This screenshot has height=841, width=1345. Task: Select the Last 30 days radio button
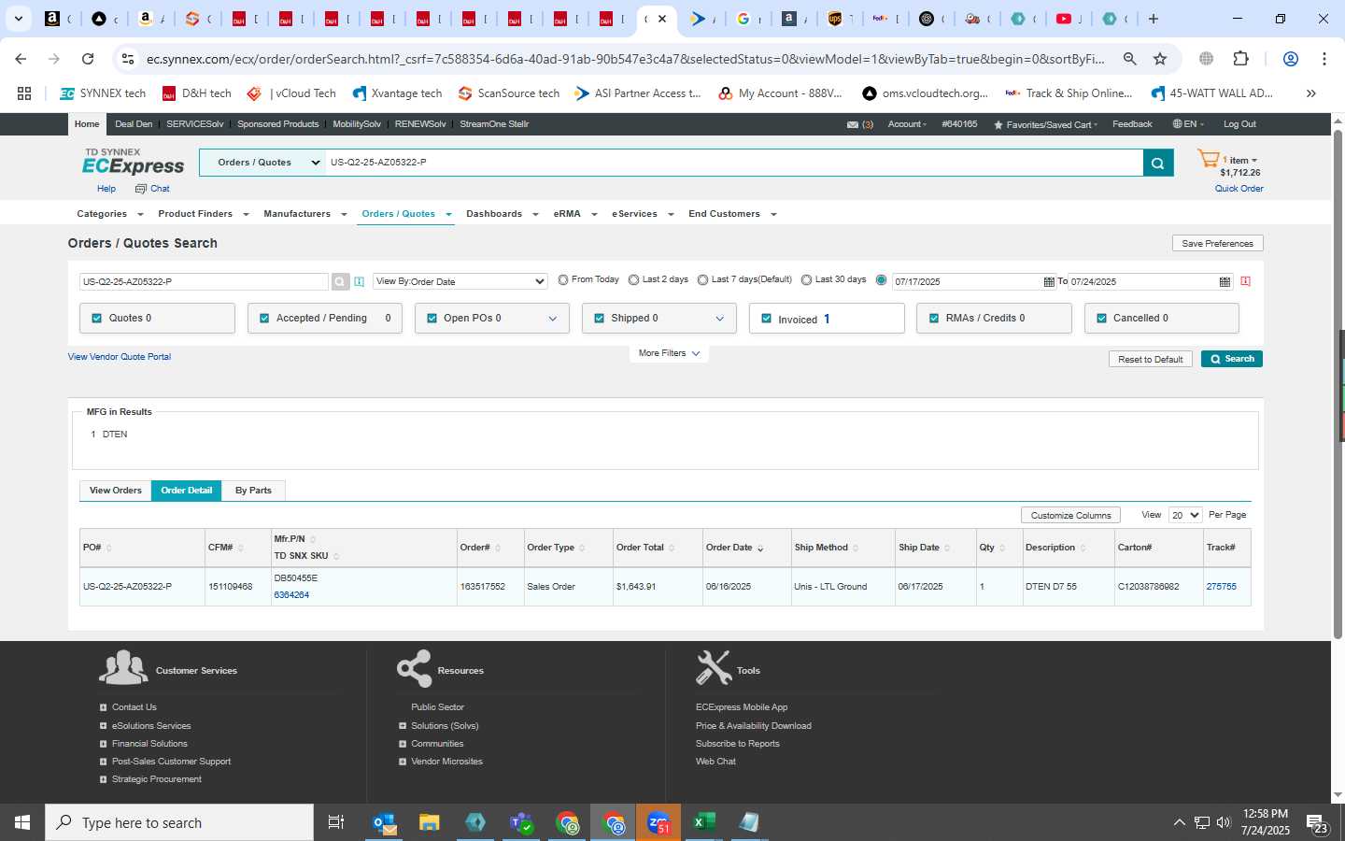806,279
